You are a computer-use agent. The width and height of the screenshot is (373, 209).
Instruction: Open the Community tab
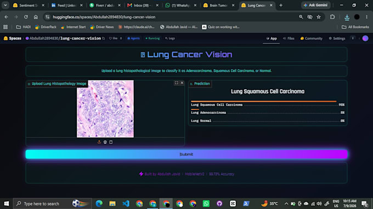(312, 38)
